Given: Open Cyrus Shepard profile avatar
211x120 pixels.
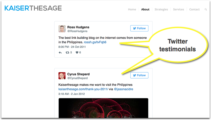Looking at the screenshot, I should (62, 76).
